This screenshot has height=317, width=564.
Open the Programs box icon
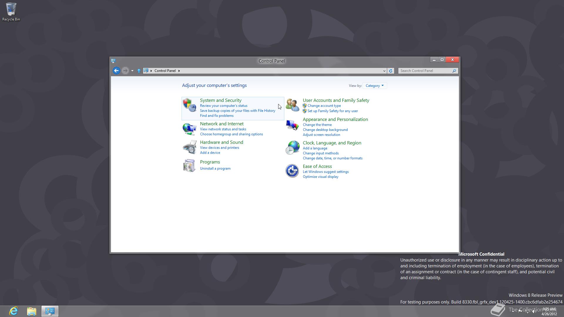pyautogui.click(x=189, y=166)
